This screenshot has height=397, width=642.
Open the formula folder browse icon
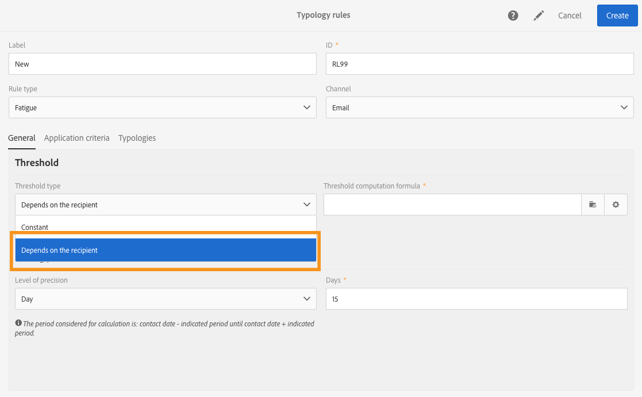[593, 205]
